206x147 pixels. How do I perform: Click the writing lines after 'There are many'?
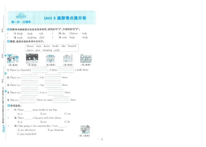61,100
